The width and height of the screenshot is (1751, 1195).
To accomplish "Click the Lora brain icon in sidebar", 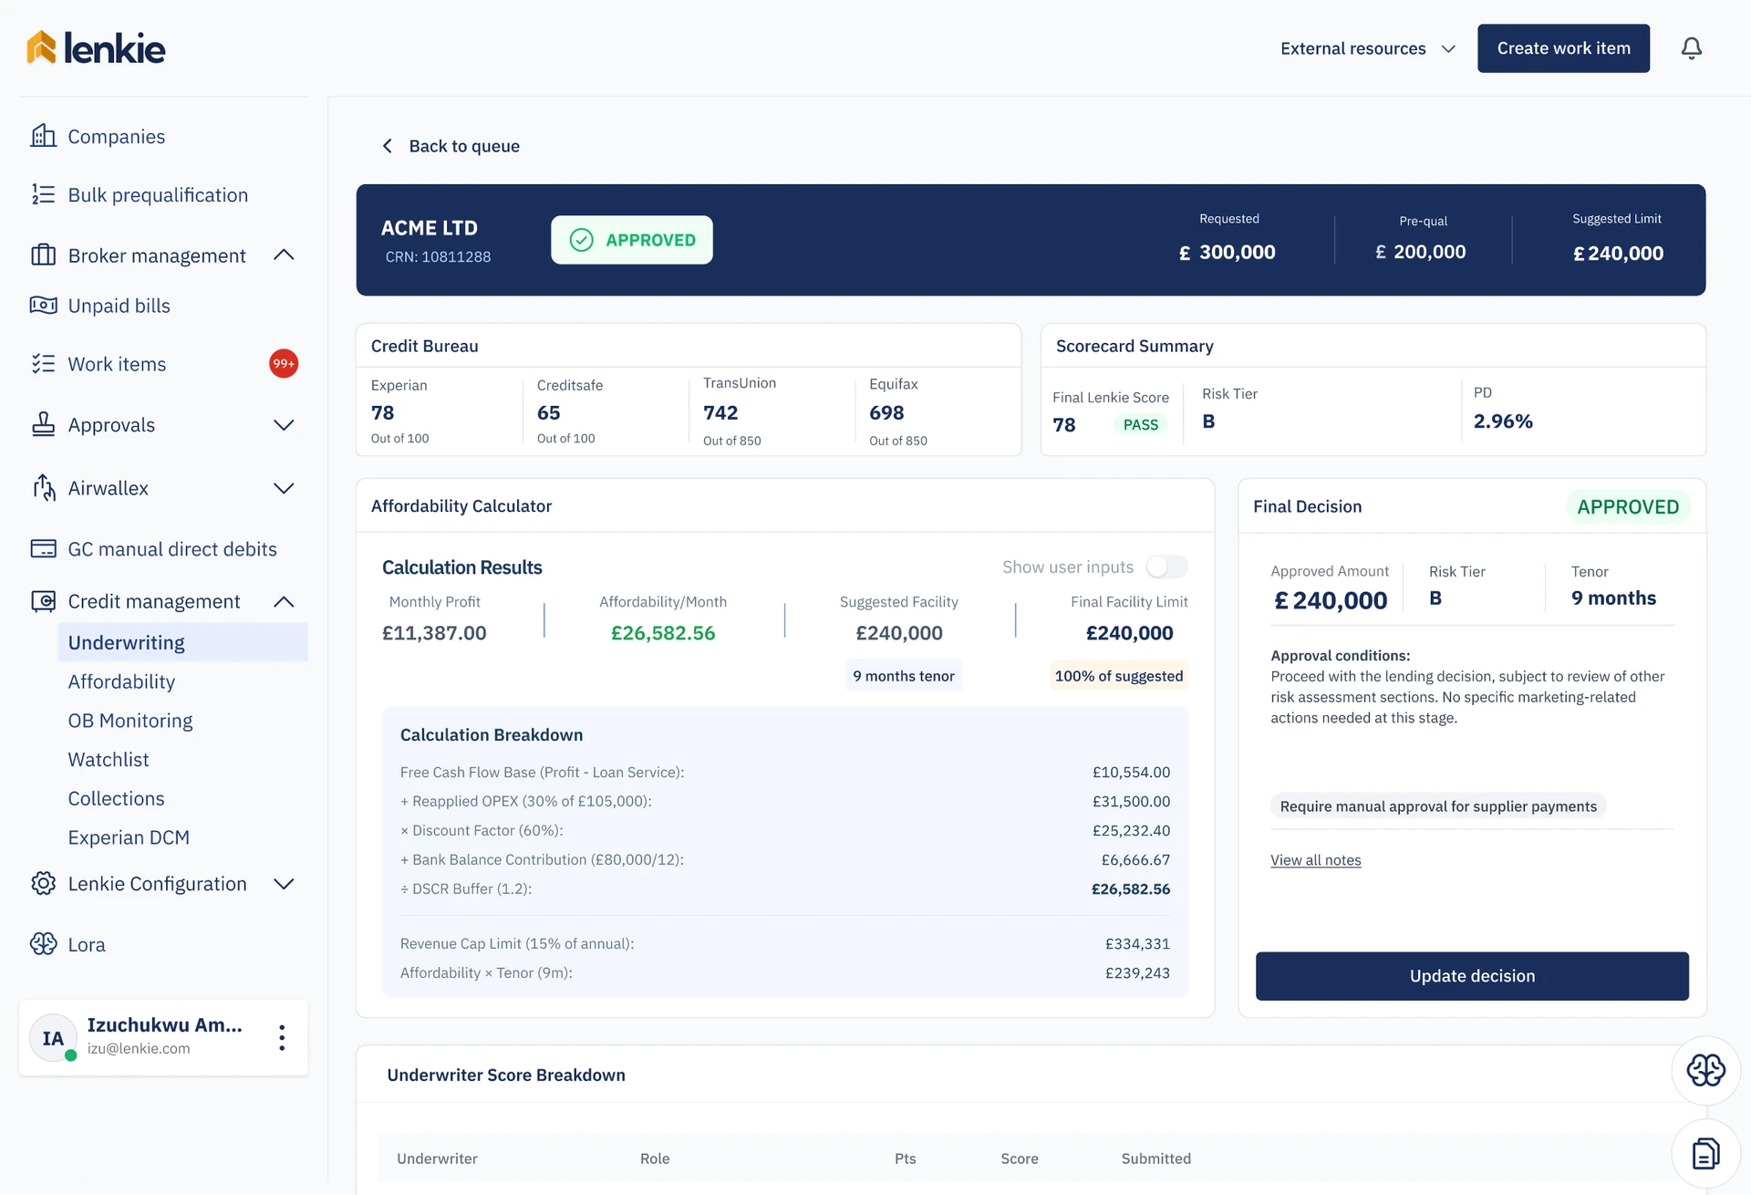I will point(43,944).
